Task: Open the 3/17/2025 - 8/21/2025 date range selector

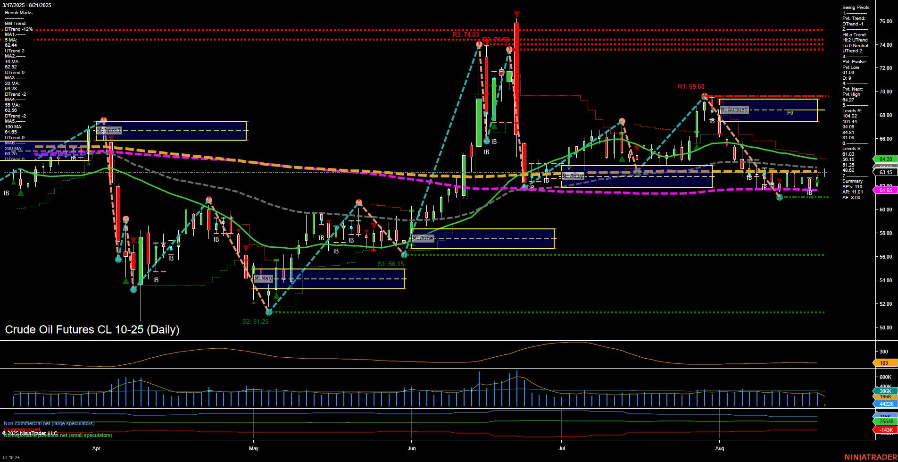Action: tap(26, 6)
